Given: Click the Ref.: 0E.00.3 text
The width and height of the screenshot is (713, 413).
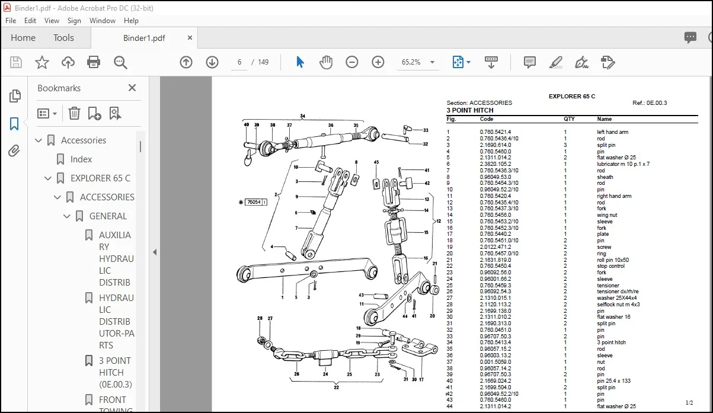Looking at the screenshot, I should [650, 103].
